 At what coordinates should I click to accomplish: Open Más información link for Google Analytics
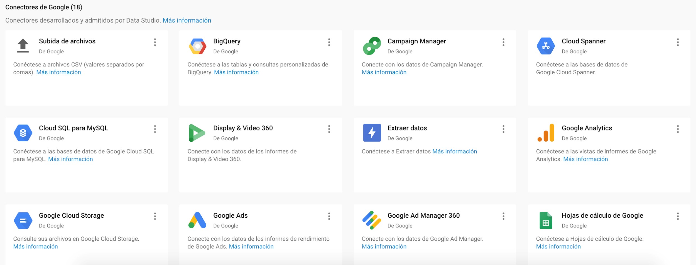pyautogui.click(x=585, y=159)
